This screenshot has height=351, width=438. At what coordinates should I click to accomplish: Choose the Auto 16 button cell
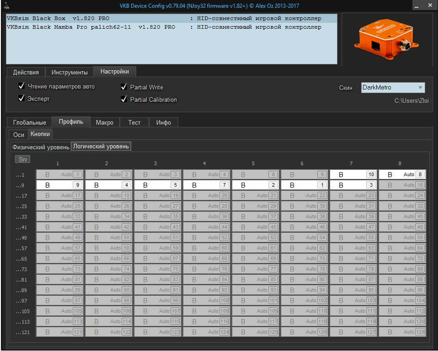(402, 185)
